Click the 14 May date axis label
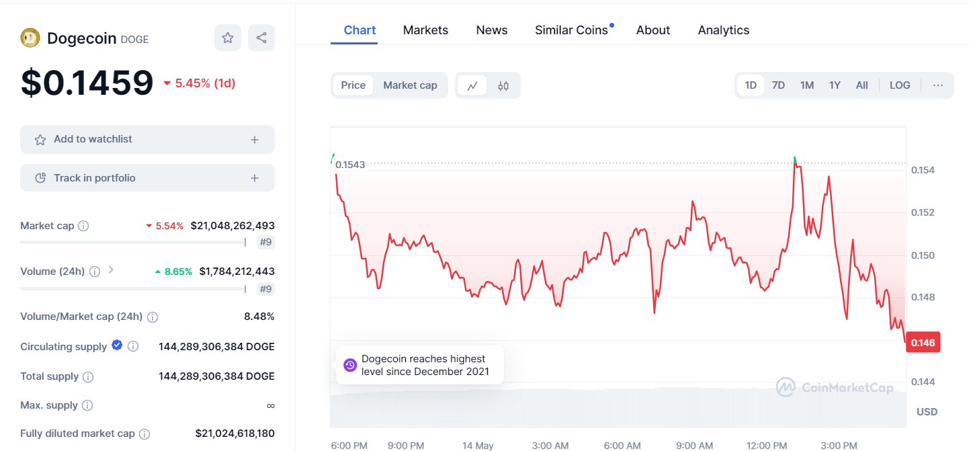The width and height of the screenshot is (969, 451). click(x=478, y=446)
